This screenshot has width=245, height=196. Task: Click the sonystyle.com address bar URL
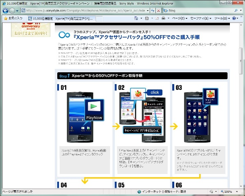85,11
